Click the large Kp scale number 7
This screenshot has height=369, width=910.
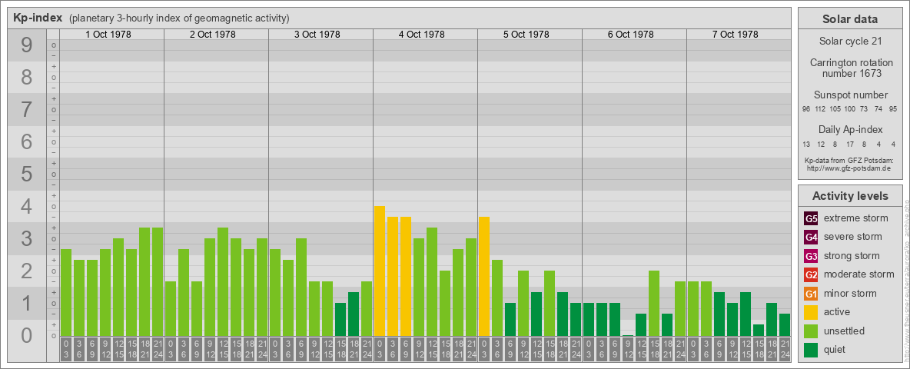[x=27, y=110]
